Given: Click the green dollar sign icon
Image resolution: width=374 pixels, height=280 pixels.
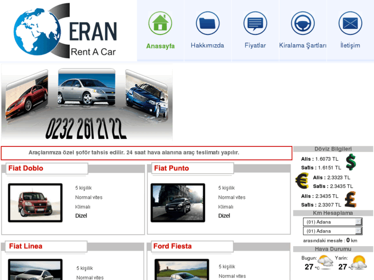Looking at the screenshot, I should 351,162.
